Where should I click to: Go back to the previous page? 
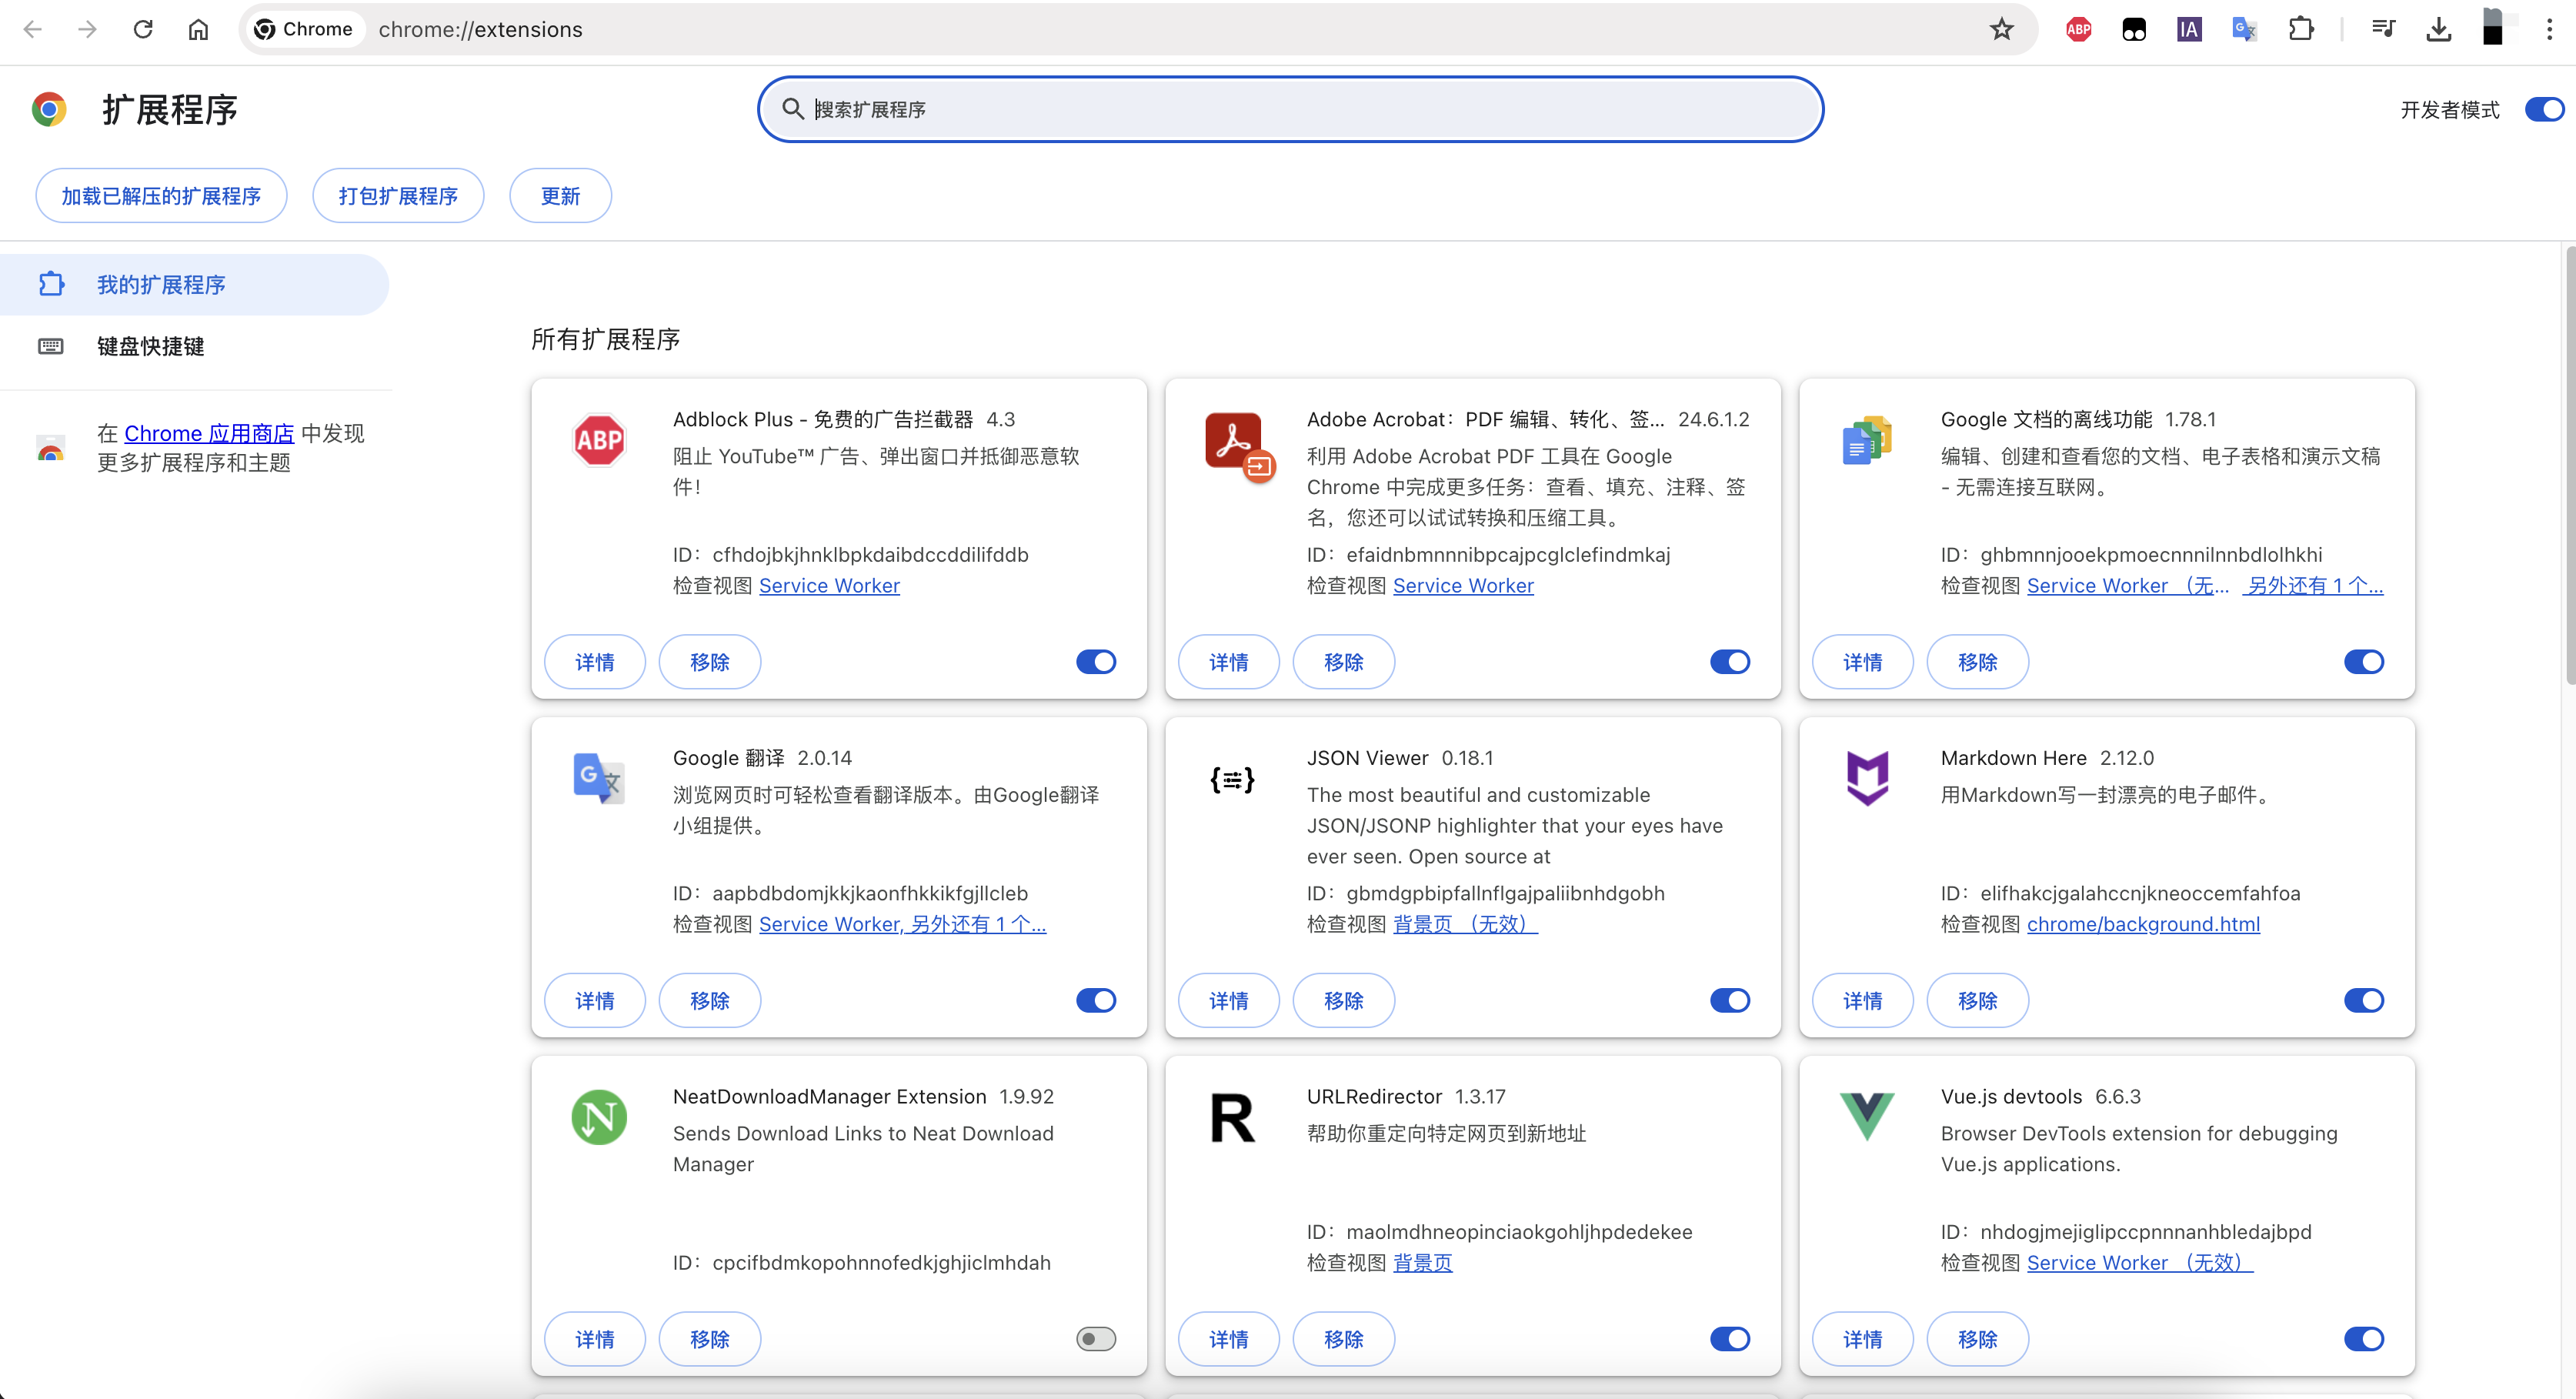32,29
